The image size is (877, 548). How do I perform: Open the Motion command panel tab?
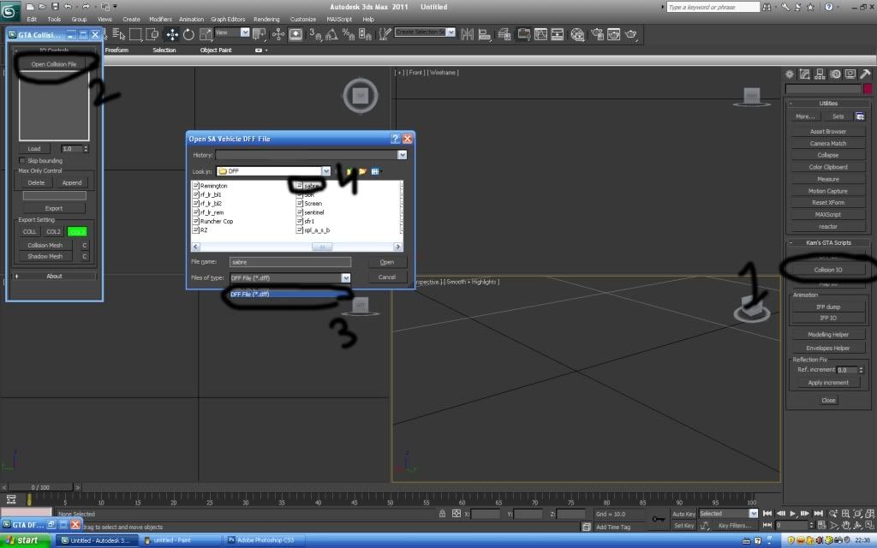(835, 74)
